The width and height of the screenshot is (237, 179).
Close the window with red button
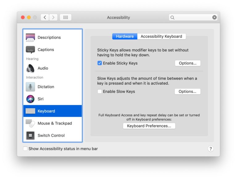point(23,17)
